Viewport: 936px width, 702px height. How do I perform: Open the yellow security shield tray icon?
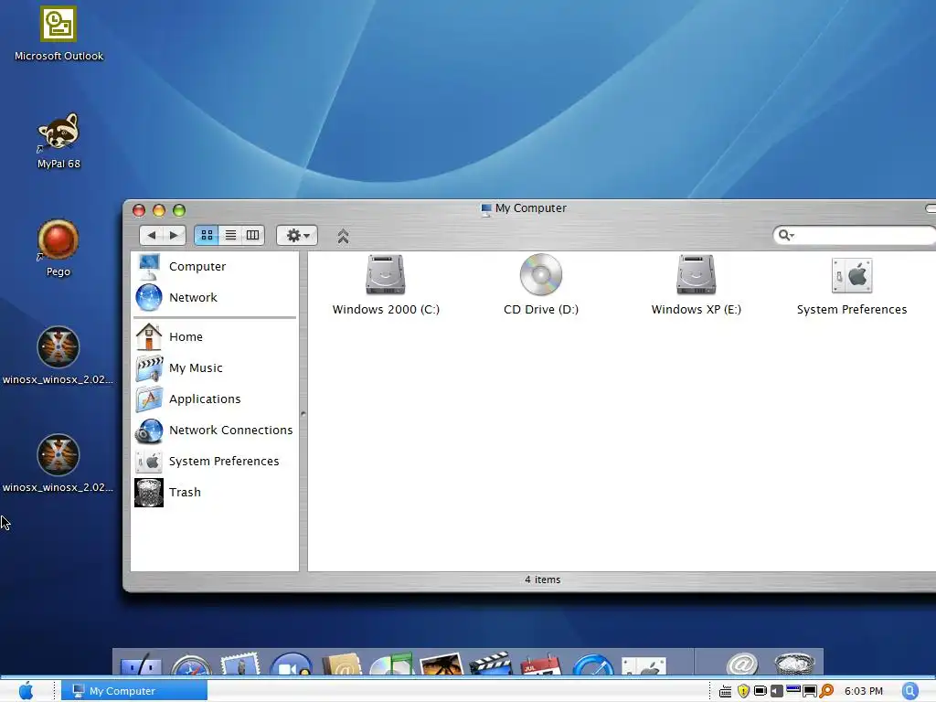click(x=743, y=691)
